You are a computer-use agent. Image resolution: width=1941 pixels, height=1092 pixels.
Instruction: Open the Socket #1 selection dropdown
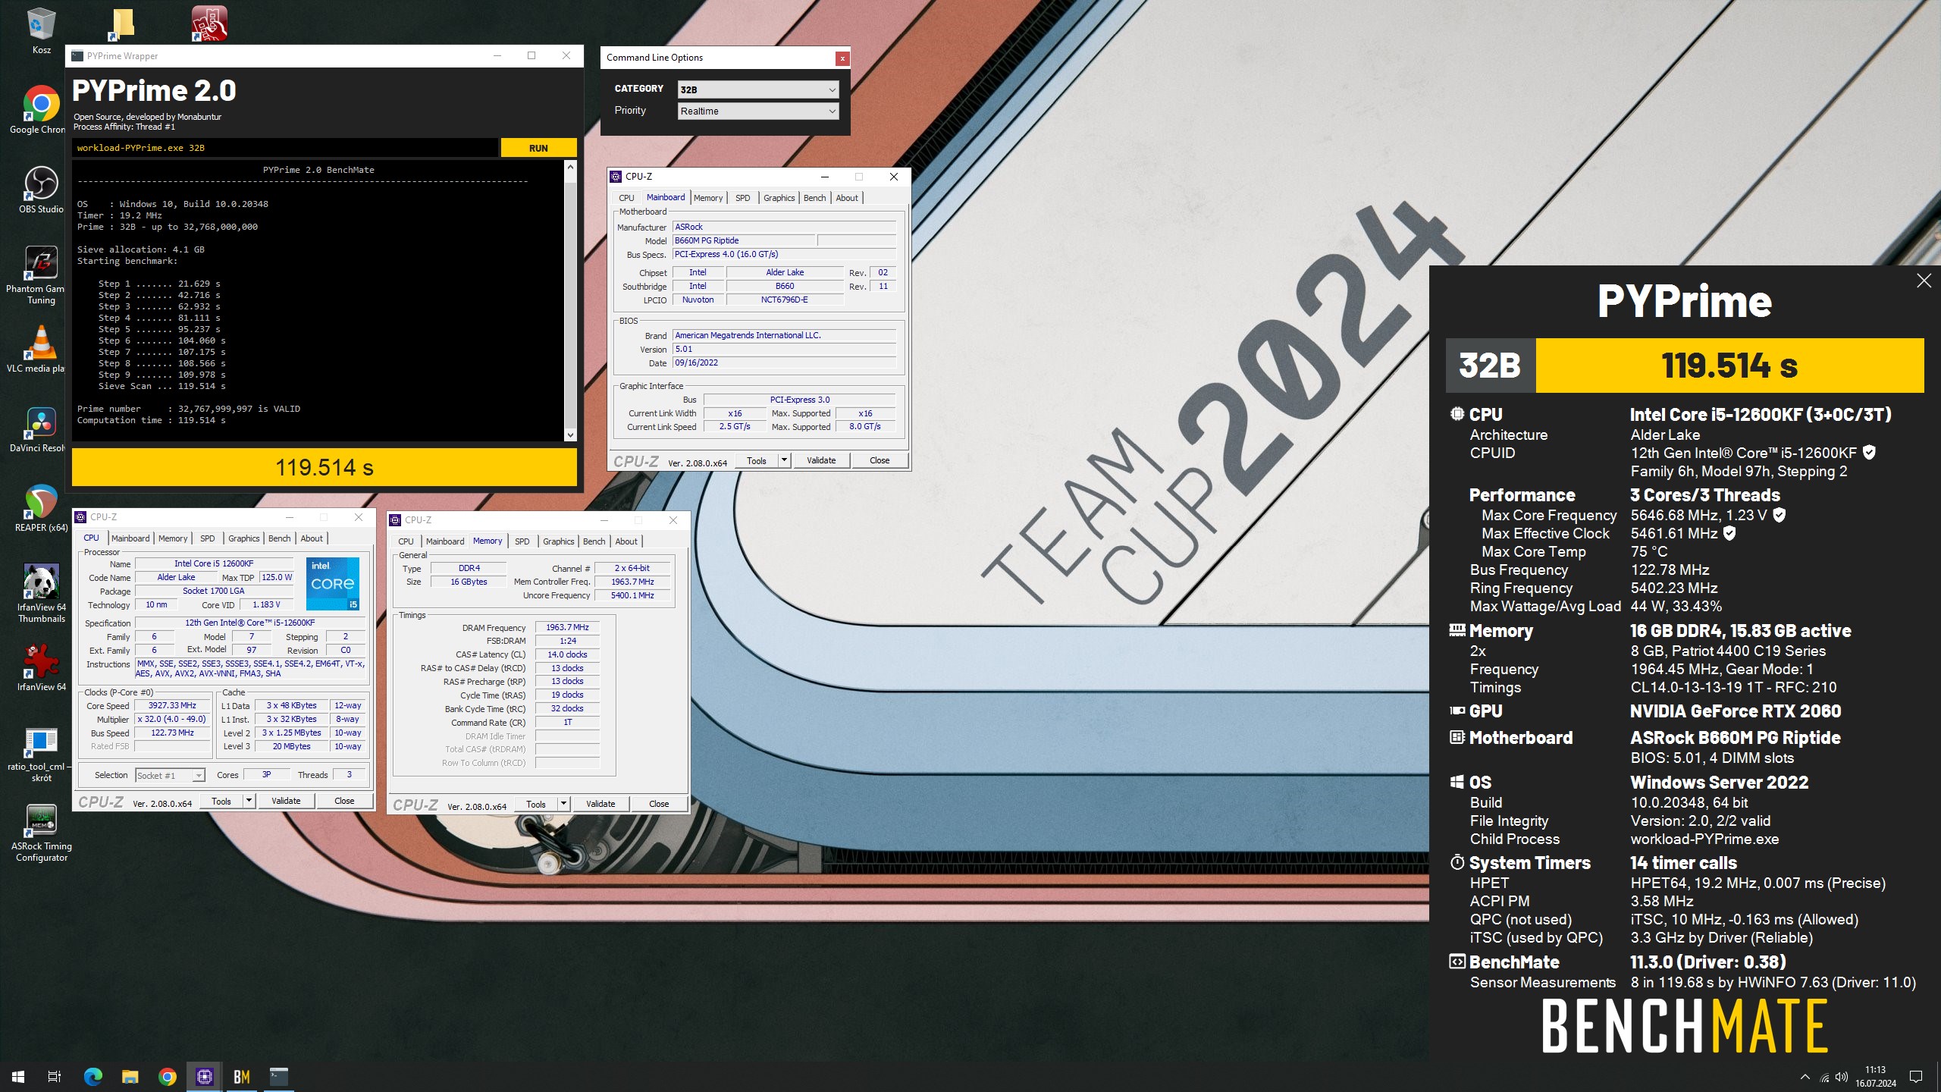point(170,775)
